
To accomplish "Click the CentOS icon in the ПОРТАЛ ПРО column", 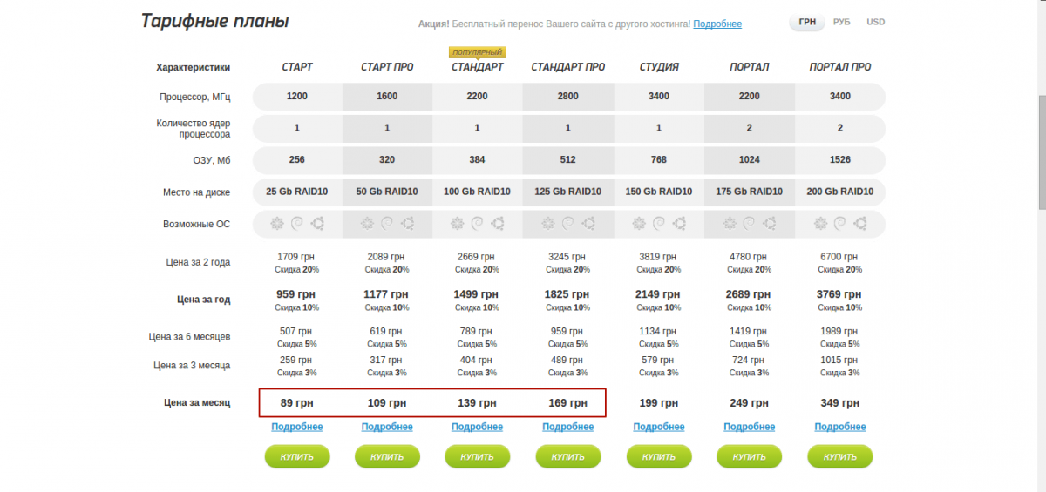I will [821, 224].
